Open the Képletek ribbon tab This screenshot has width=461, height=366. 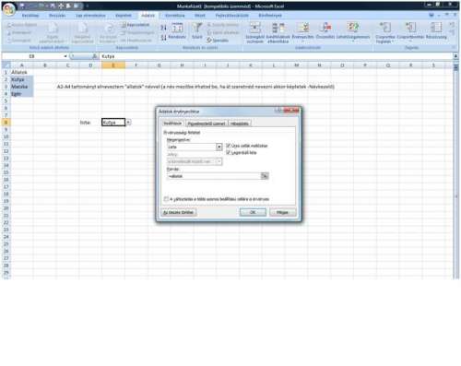point(124,16)
